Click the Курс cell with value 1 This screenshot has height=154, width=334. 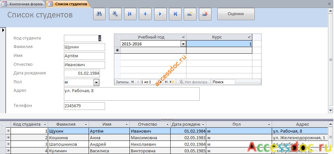[x=219, y=44]
